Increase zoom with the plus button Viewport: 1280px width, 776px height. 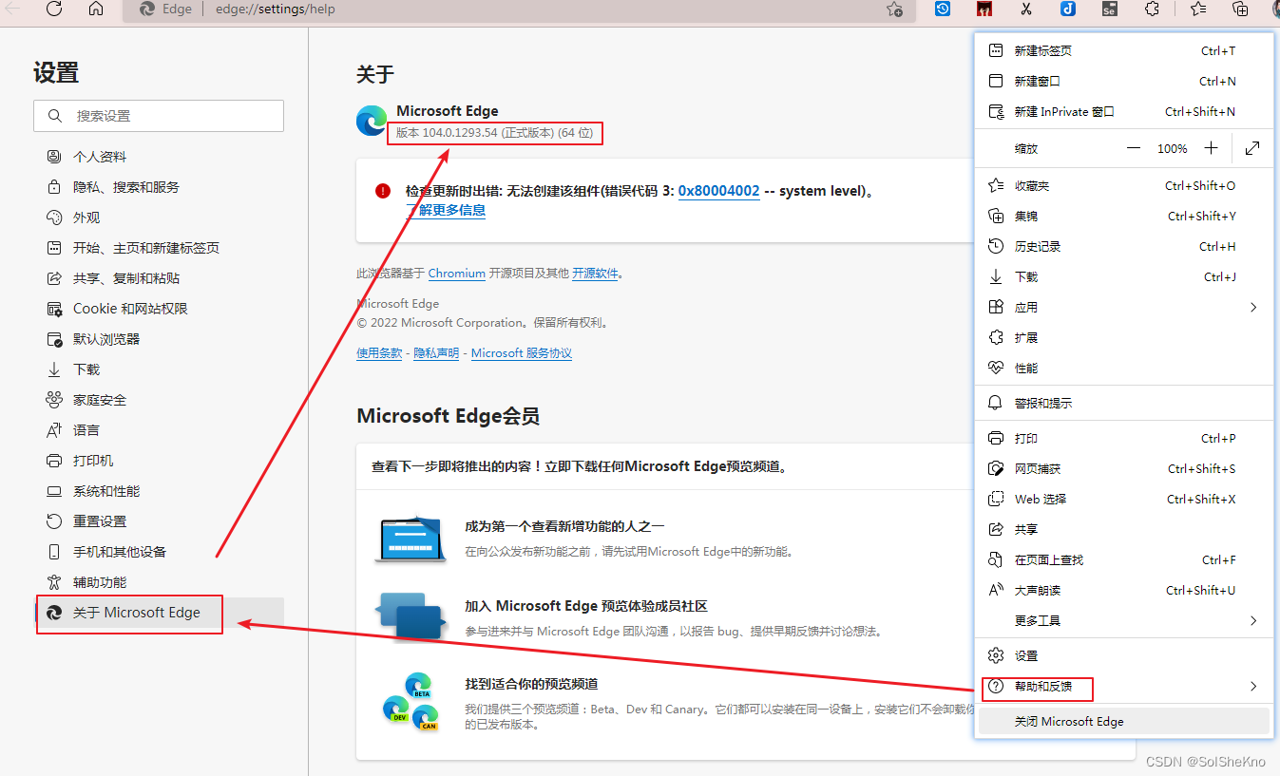1211,148
